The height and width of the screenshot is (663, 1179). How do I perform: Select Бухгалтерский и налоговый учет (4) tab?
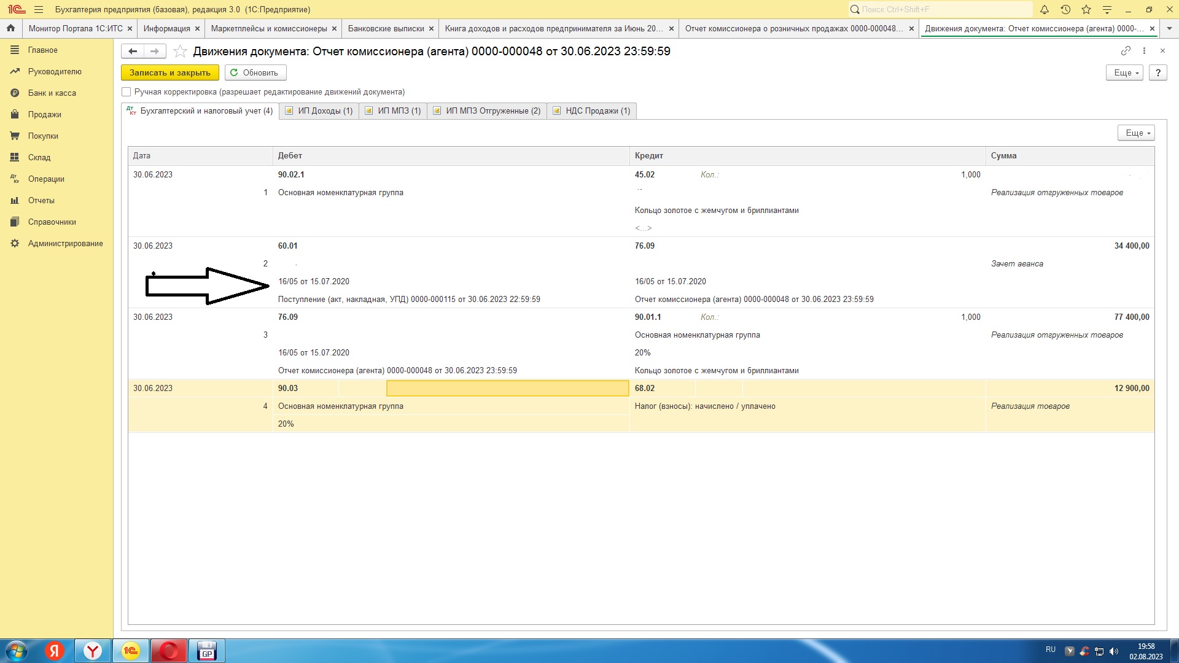point(200,111)
